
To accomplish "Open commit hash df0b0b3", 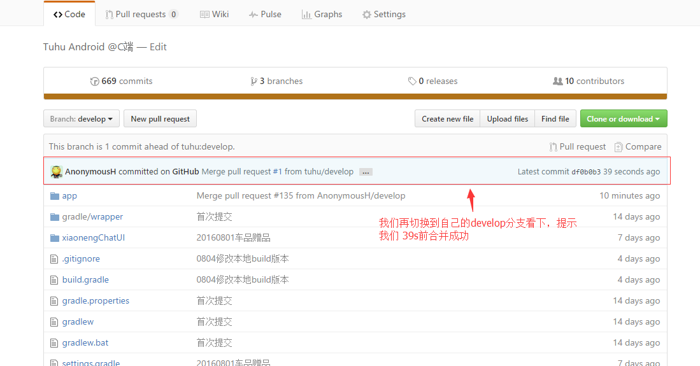I will pyautogui.click(x=586, y=172).
